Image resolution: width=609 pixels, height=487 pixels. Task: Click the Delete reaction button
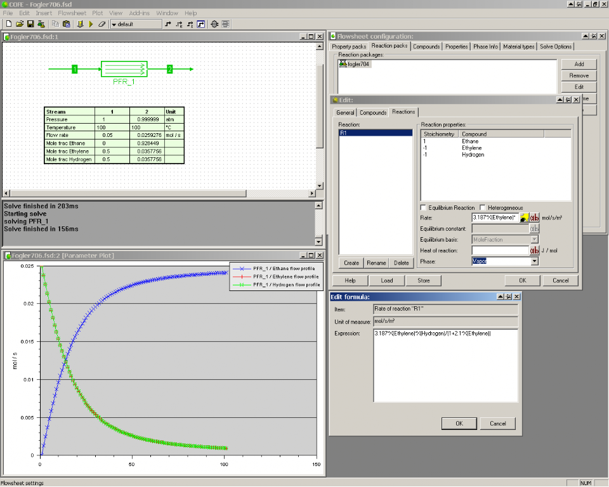401,263
